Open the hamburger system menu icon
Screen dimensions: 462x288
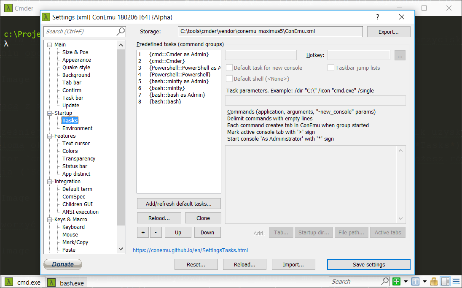[x=456, y=282]
